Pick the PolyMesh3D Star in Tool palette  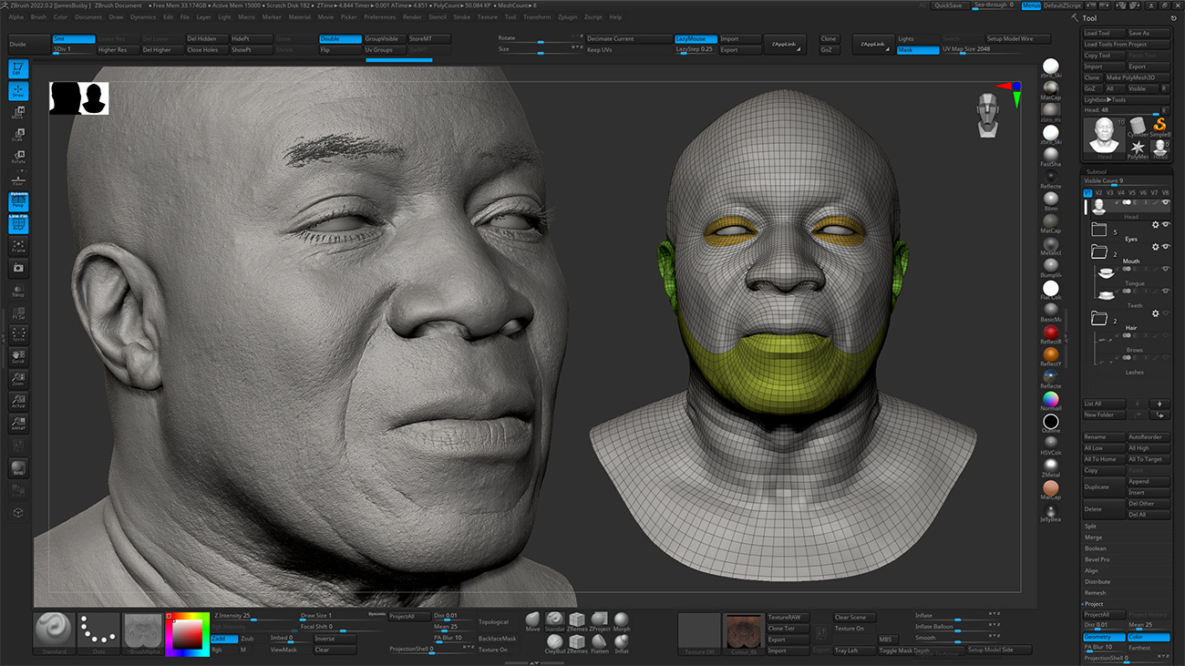(x=1139, y=148)
